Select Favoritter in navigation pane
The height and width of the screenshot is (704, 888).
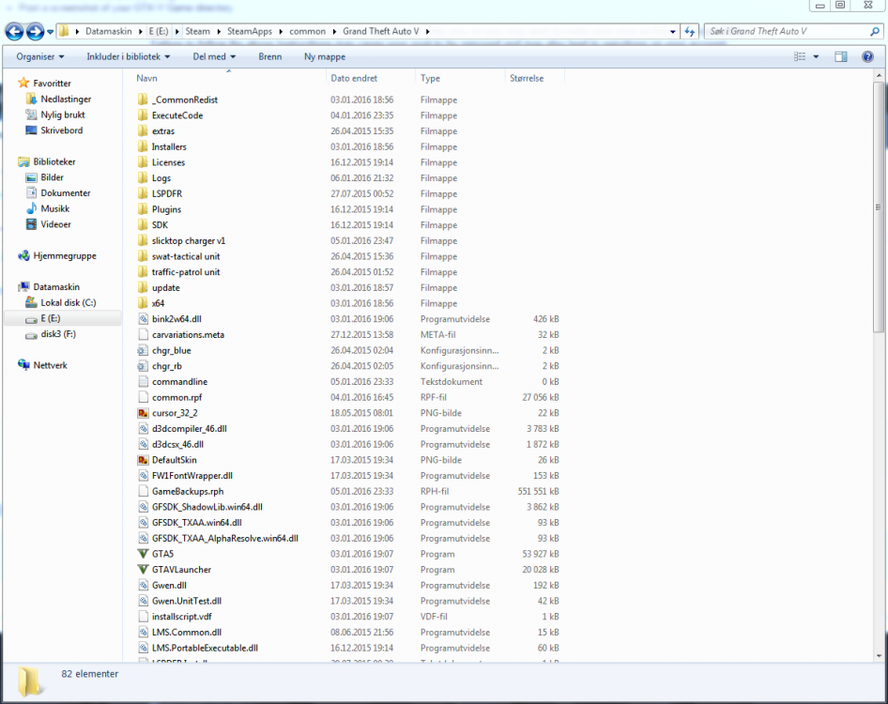(53, 84)
